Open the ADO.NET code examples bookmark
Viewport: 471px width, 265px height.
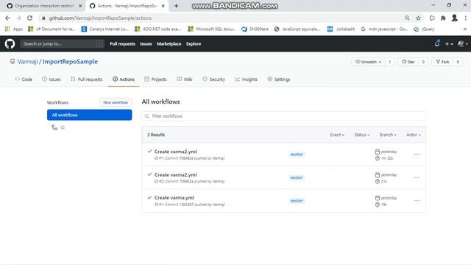(157, 29)
